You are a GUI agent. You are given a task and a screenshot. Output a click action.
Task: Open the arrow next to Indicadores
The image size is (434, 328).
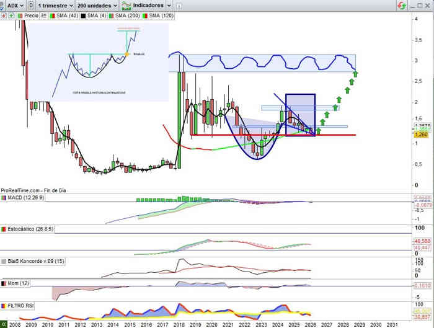click(169, 5)
